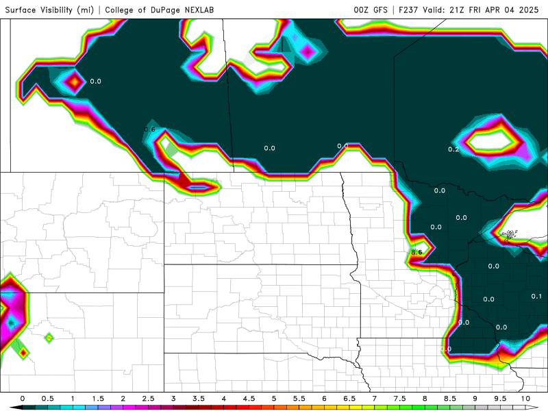This screenshot has width=548, height=411.
Task: Select the "8.6" visibility value on map
Action: click(x=416, y=252)
